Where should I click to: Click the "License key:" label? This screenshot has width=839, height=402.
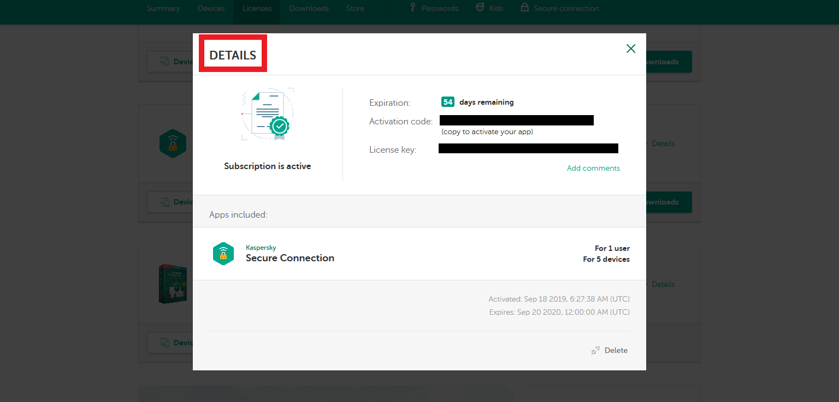393,149
